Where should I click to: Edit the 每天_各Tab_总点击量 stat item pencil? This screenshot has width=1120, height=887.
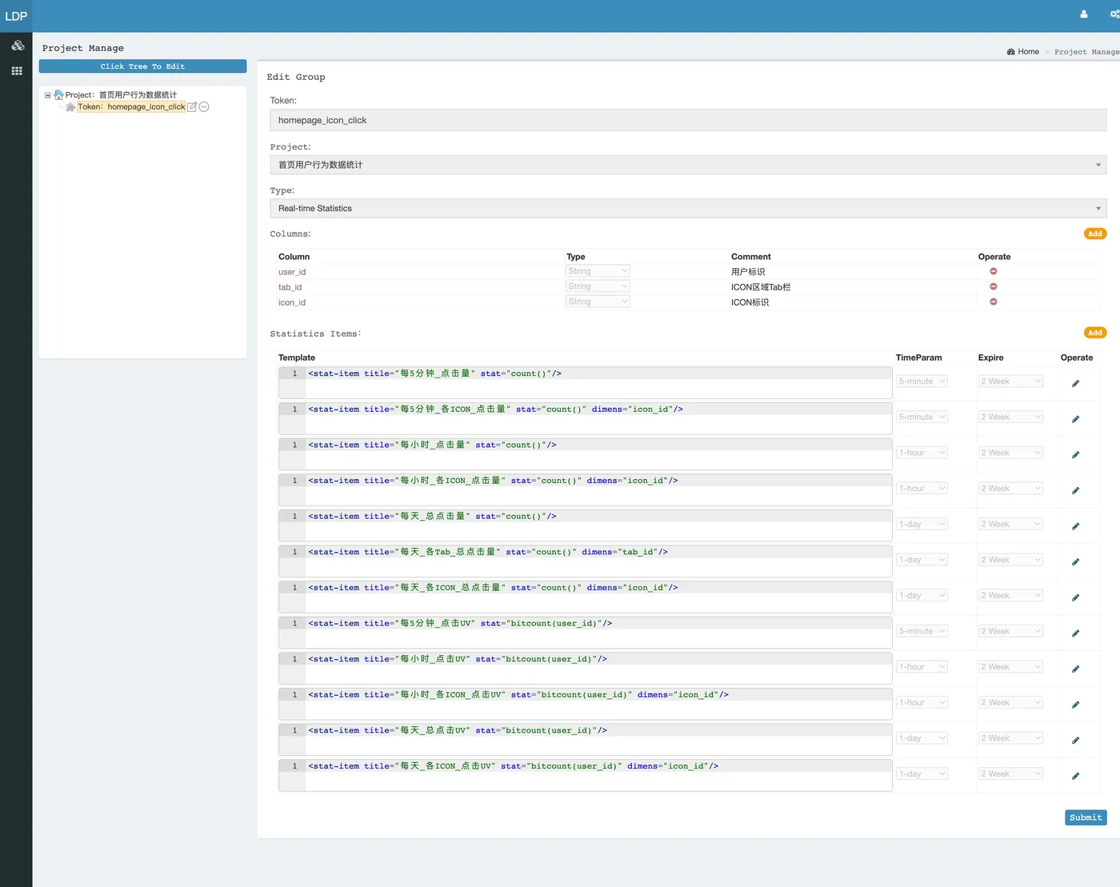pyautogui.click(x=1075, y=562)
